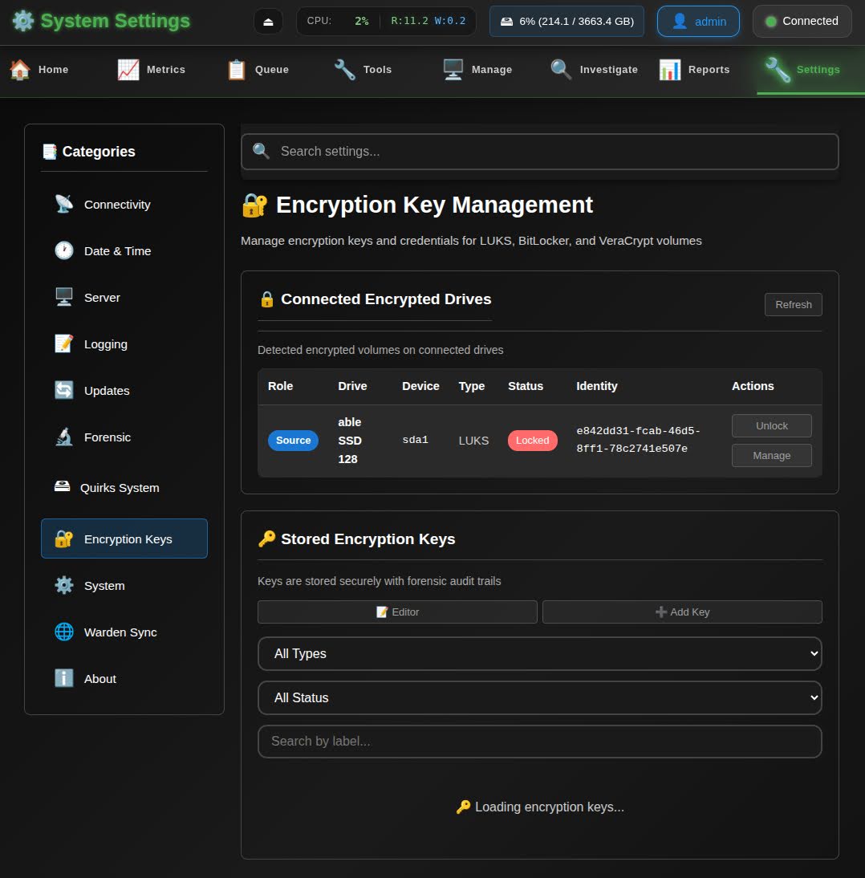
Task: Click the admin account button
Action: pos(698,22)
